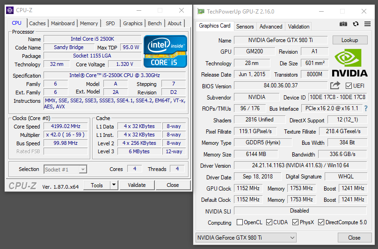
Task: Open the Socket #1 selection dropdown
Action: 65,169
